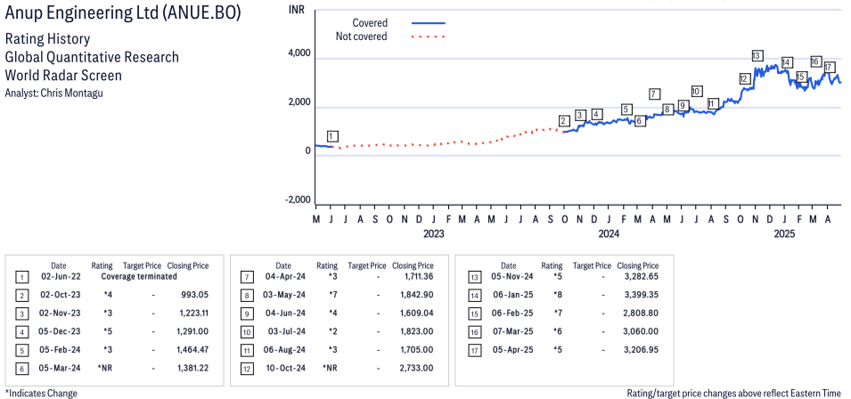The image size is (851, 399).
Task: Select 'Coverage terminated' in the 02-Jun-22 row
Action: pos(140,276)
